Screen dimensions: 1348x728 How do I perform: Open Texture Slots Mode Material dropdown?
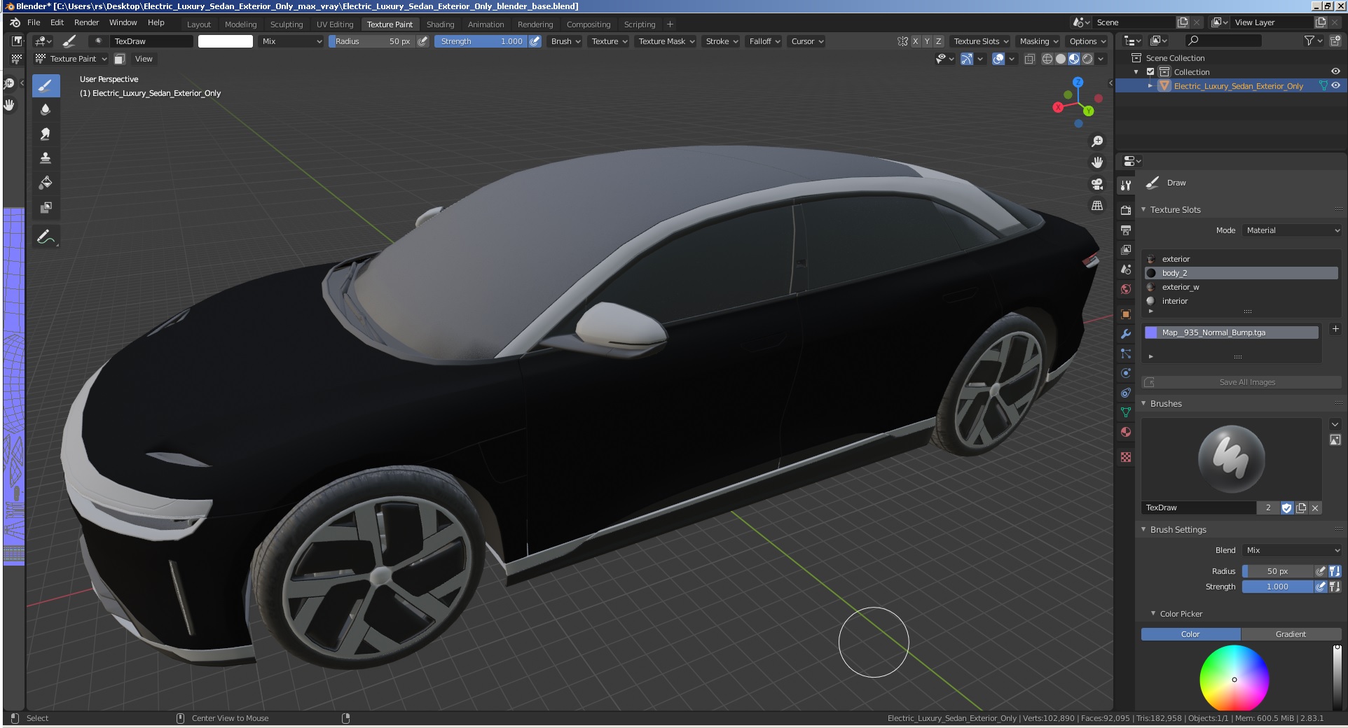coord(1292,230)
